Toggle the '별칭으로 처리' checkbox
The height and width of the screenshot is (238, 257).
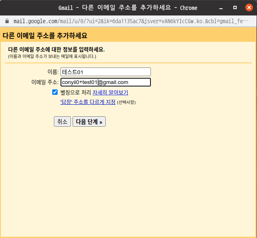55,92
